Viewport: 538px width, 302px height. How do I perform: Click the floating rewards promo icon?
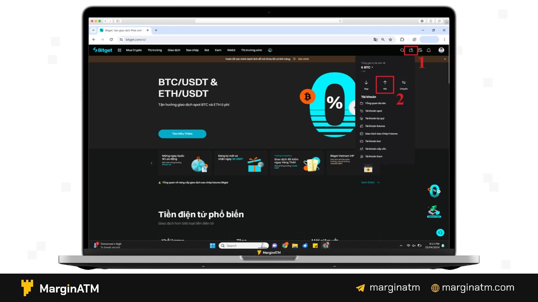click(434, 212)
